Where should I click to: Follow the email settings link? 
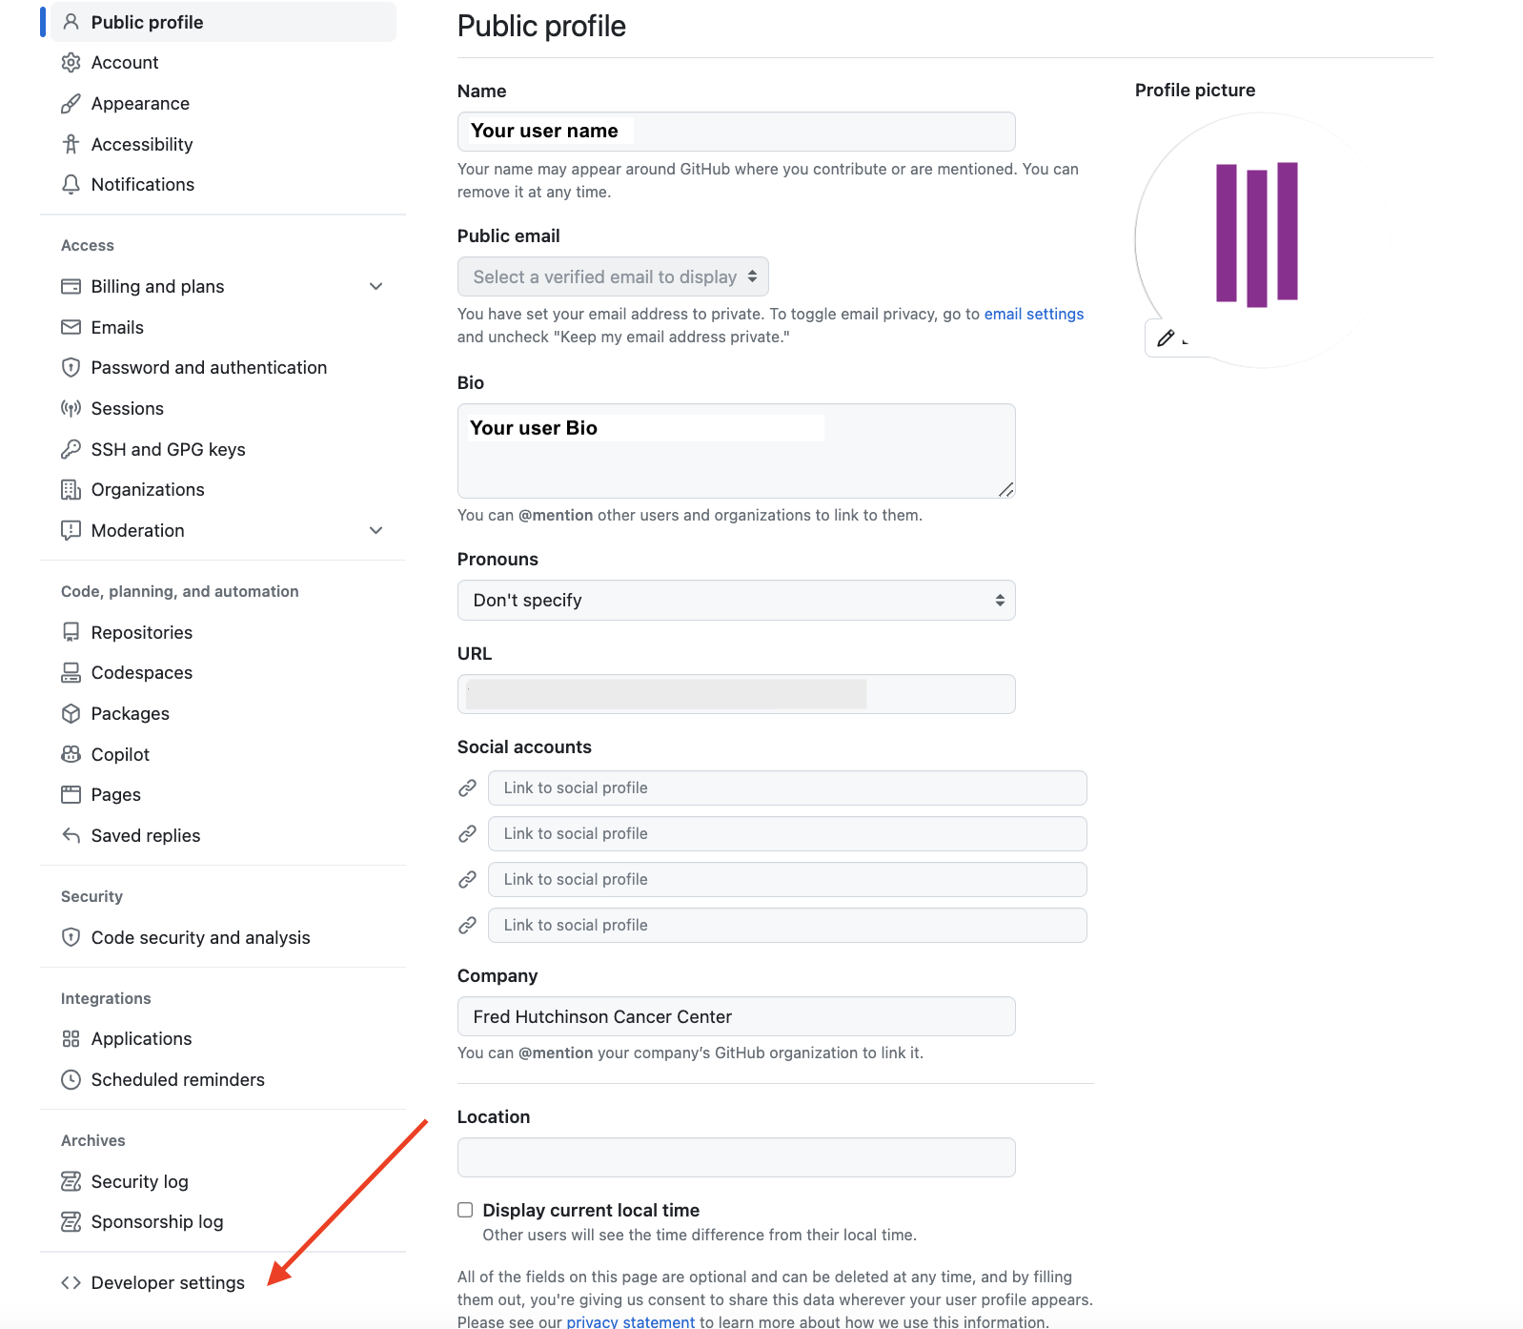1033,313
